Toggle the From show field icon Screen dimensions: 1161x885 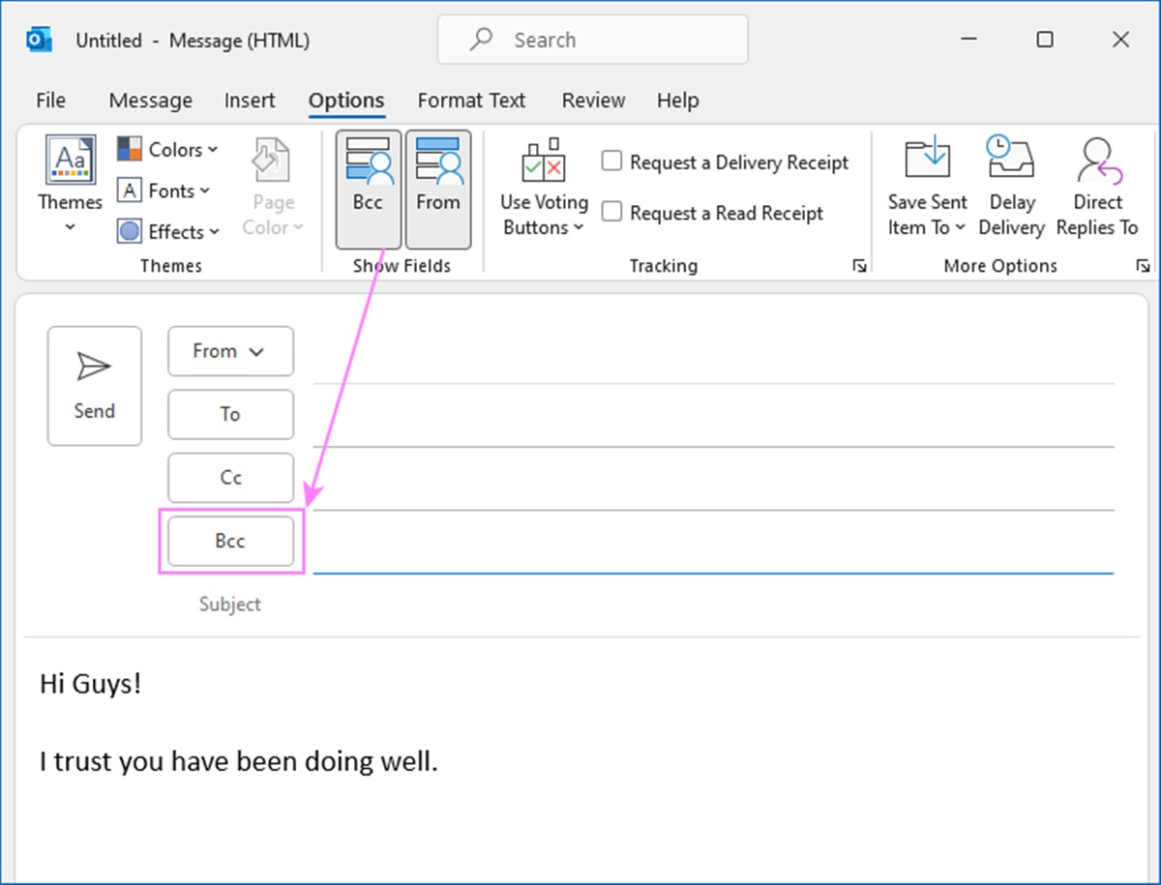[x=437, y=162]
